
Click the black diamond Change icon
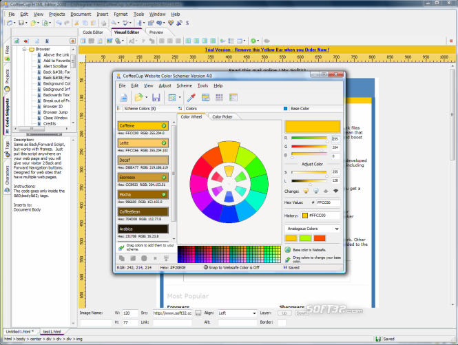click(336, 191)
